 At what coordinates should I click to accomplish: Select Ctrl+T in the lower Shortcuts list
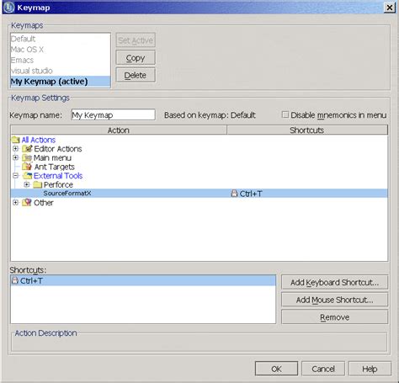pyautogui.click(x=143, y=280)
